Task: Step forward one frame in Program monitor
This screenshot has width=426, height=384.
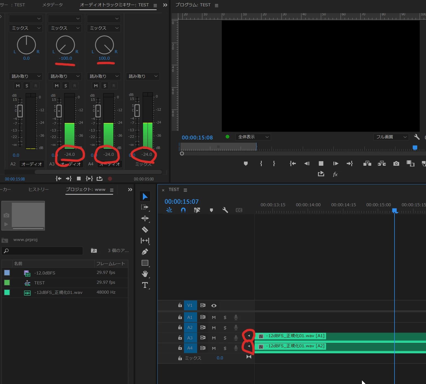Action: click(336, 164)
